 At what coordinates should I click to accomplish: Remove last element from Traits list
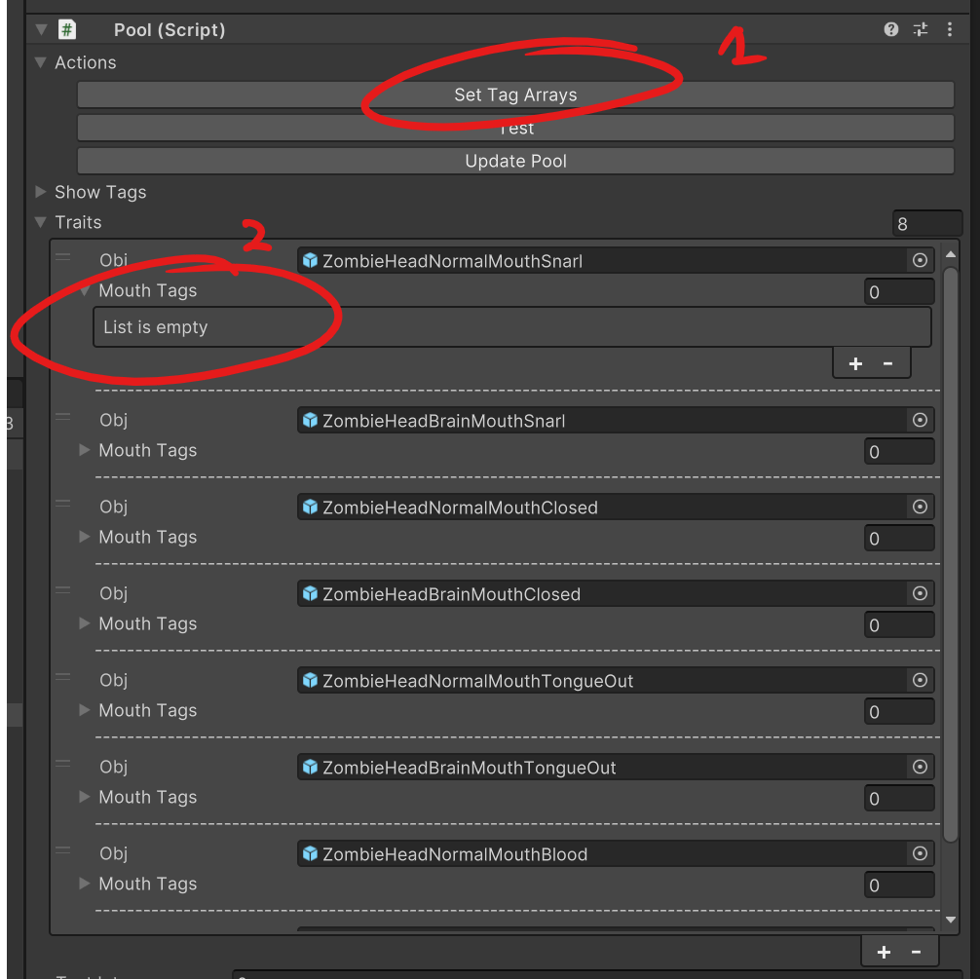[916, 952]
